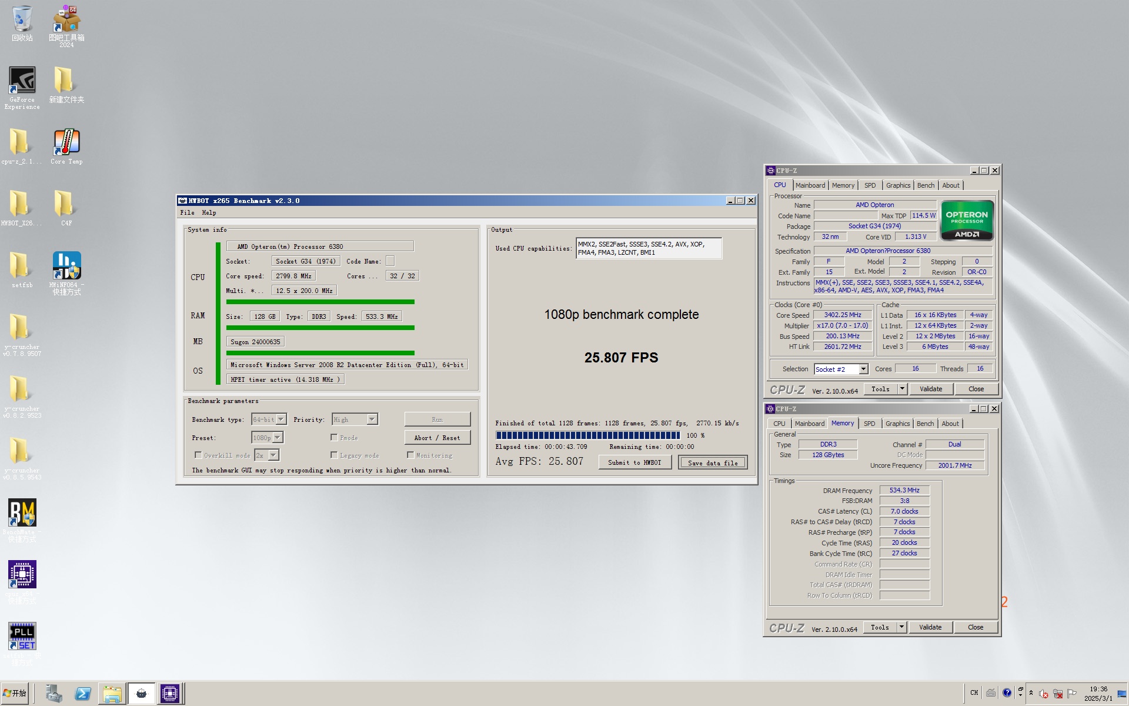Open Server Manager from taskbar
1129x706 pixels.
pos(54,694)
